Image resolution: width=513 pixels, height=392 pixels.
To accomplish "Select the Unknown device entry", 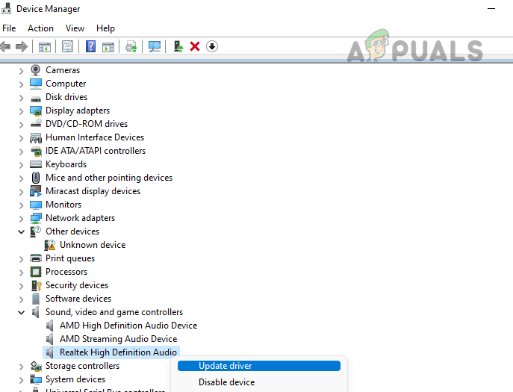I will (x=93, y=245).
